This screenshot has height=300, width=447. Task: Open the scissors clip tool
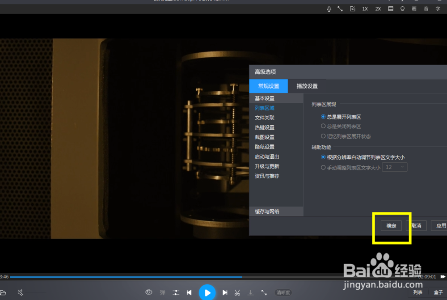[237, 292]
